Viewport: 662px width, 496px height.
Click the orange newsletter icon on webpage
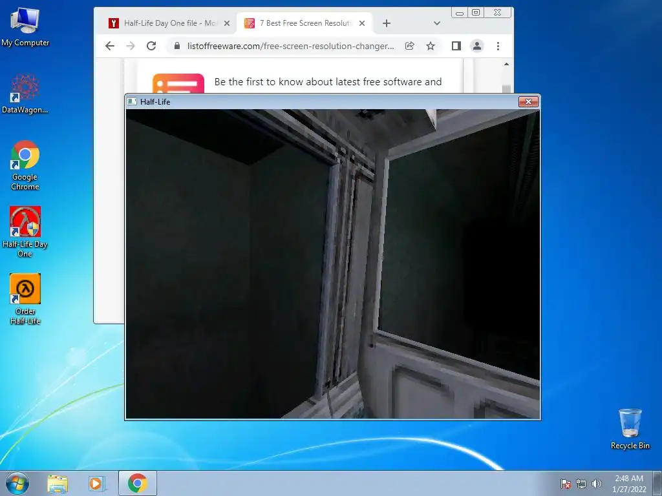point(178,83)
